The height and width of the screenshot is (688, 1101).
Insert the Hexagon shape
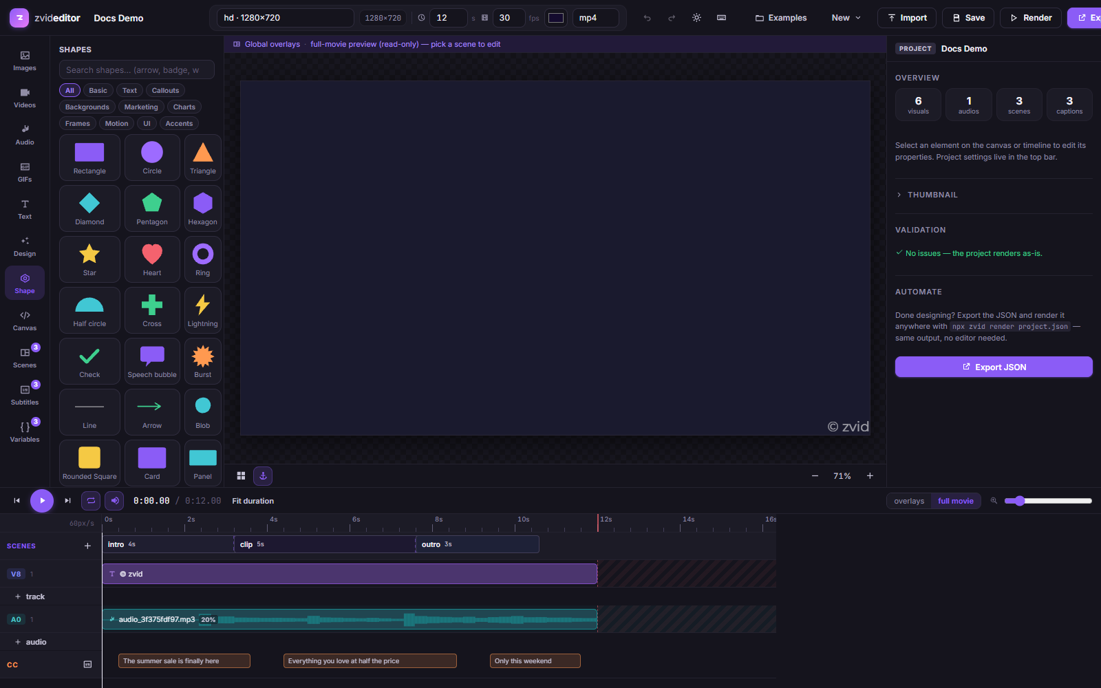203,208
